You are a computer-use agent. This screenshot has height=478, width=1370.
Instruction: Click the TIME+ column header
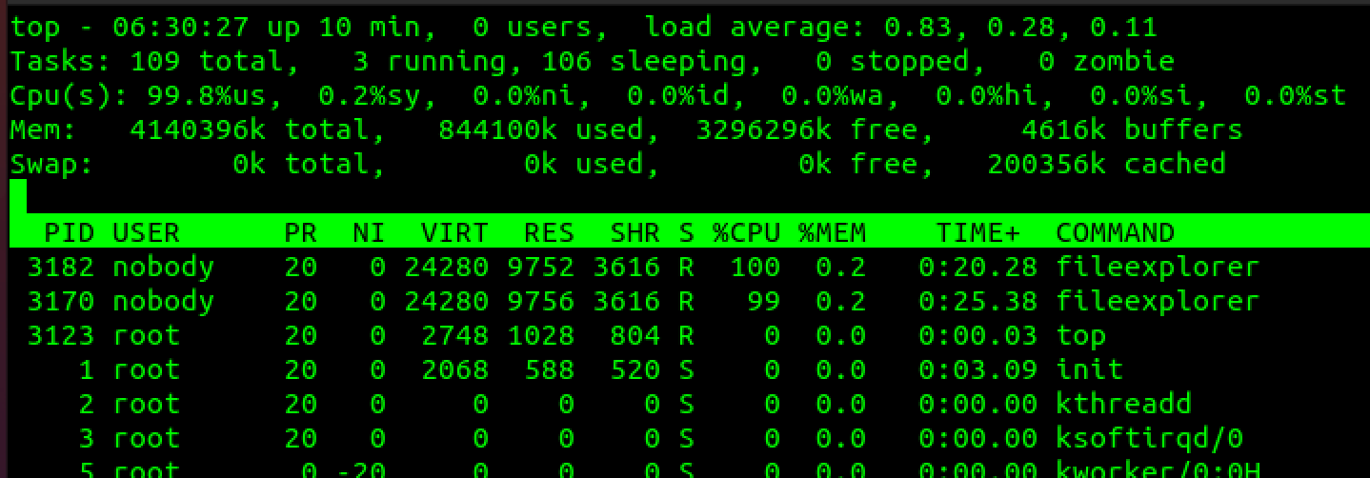click(986, 232)
